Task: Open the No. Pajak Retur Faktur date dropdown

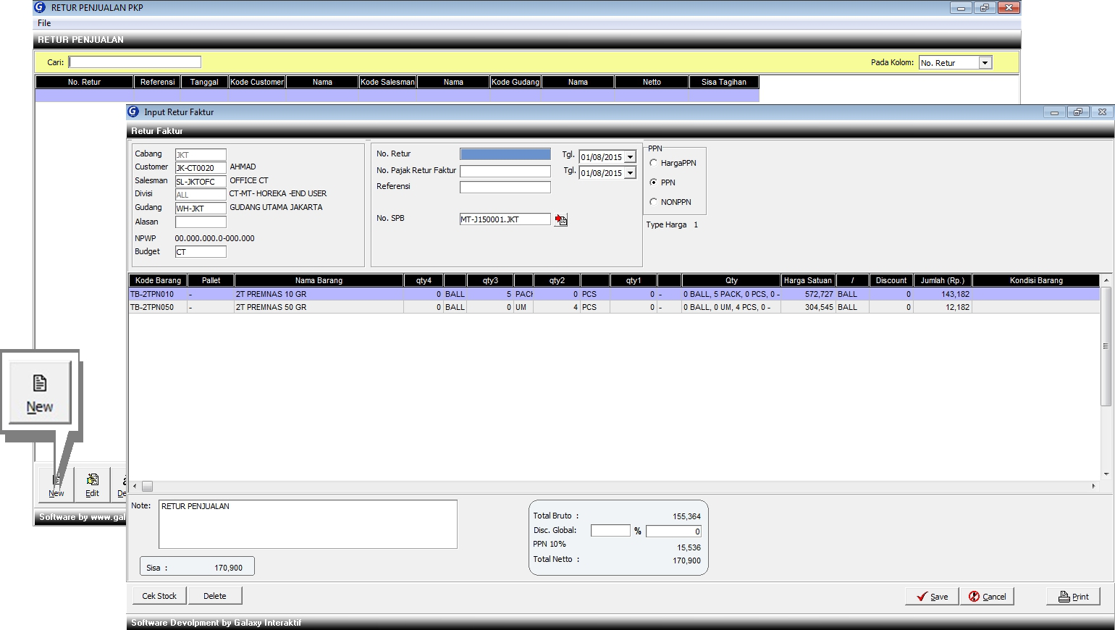Action: tap(630, 173)
